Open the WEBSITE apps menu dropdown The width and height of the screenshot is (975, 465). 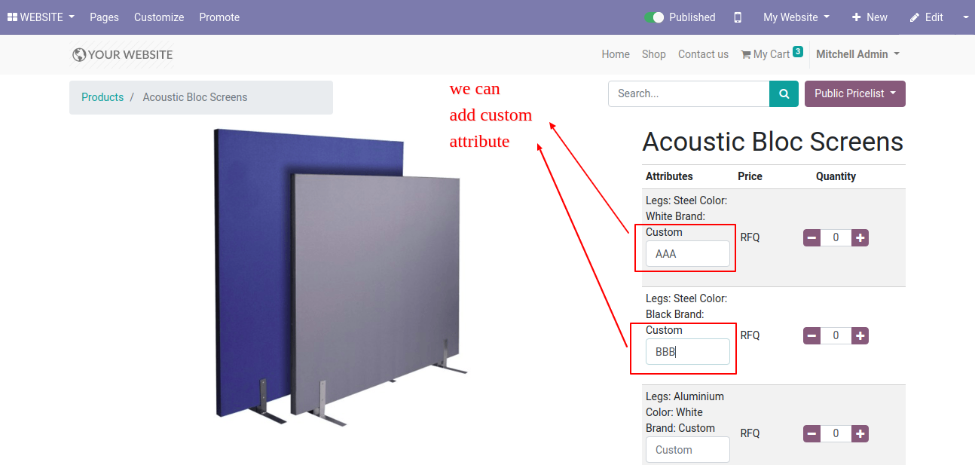pyautogui.click(x=41, y=17)
